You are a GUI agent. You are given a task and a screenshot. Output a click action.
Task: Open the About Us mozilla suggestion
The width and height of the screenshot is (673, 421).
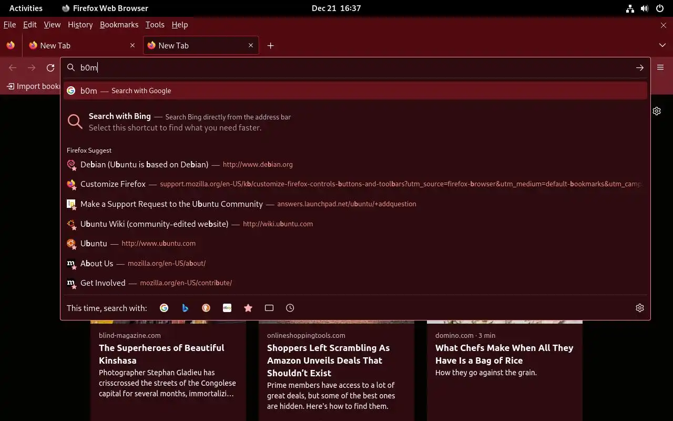[355, 263]
